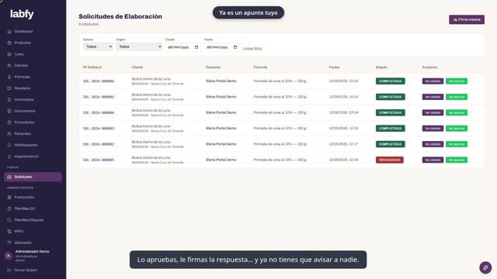Click Botica Demo de la Luna in SOL-2026-000002 row
The height and width of the screenshot is (279, 497).
[x=151, y=142]
